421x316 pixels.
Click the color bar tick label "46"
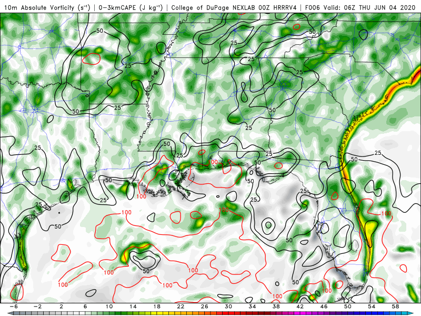(324, 307)
